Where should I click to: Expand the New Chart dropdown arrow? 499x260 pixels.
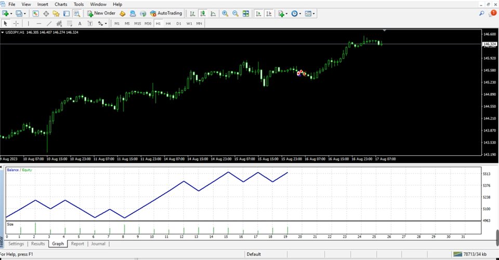[11, 13]
